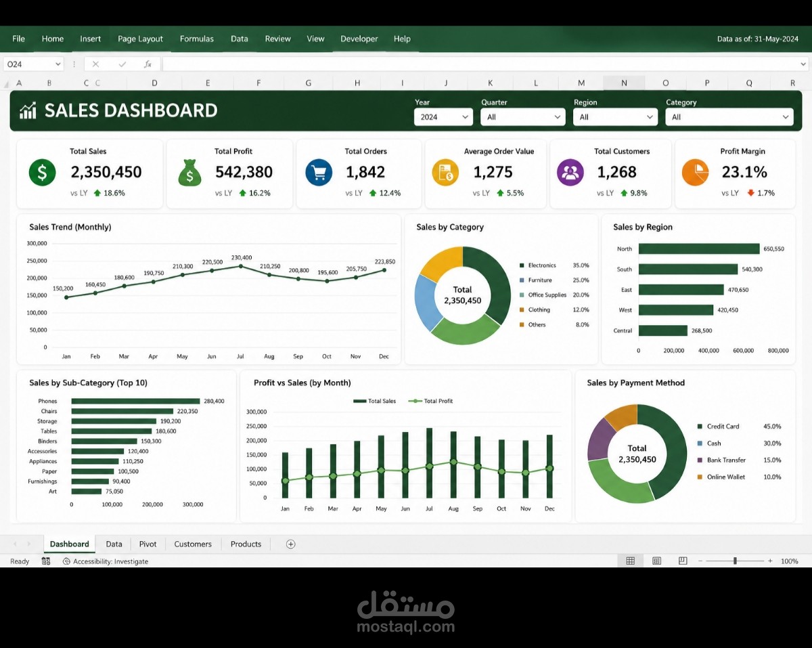This screenshot has width=812, height=648.
Task: Click the Credit Card legend color swatch
Action: click(x=700, y=427)
